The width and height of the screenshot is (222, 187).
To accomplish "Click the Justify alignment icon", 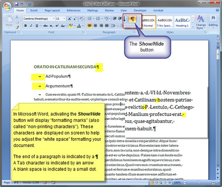I will click(x=107, y=26).
